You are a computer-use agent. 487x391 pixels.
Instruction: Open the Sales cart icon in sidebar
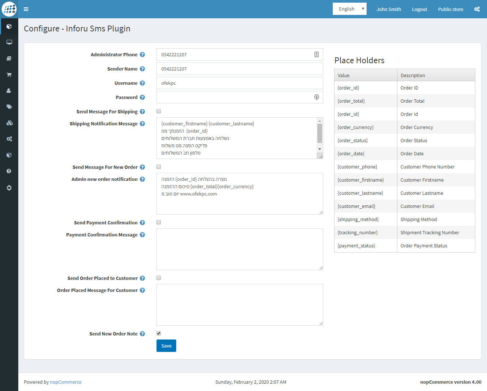click(9, 75)
